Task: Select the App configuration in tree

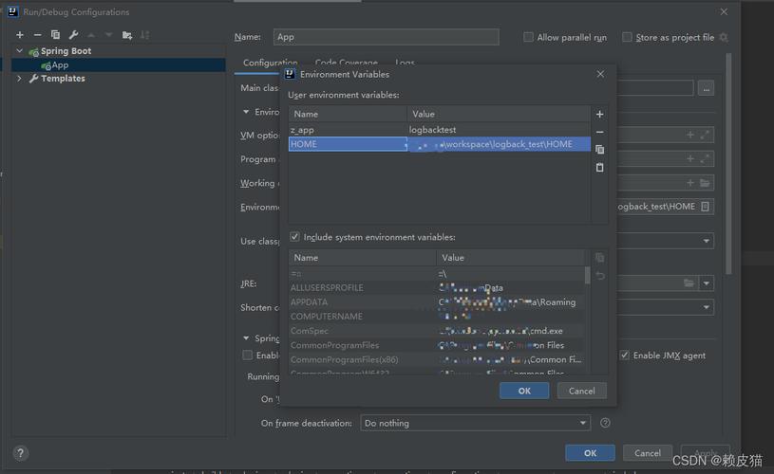Action: 119,65
